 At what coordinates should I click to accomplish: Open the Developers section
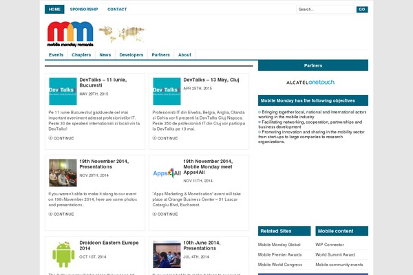point(131,55)
